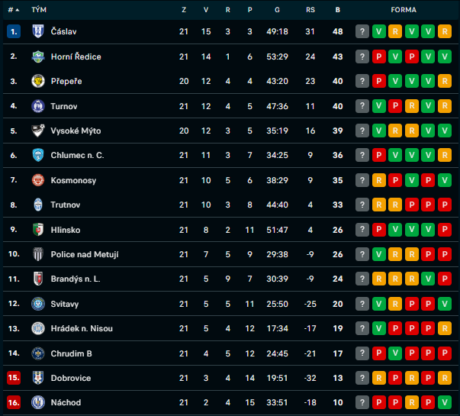
Task: Click Čáslav's grey question mark form badge
Action: pyautogui.click(x=362, y=31)
